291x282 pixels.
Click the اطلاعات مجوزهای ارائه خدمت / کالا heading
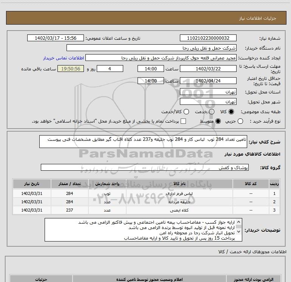[252, 252]
